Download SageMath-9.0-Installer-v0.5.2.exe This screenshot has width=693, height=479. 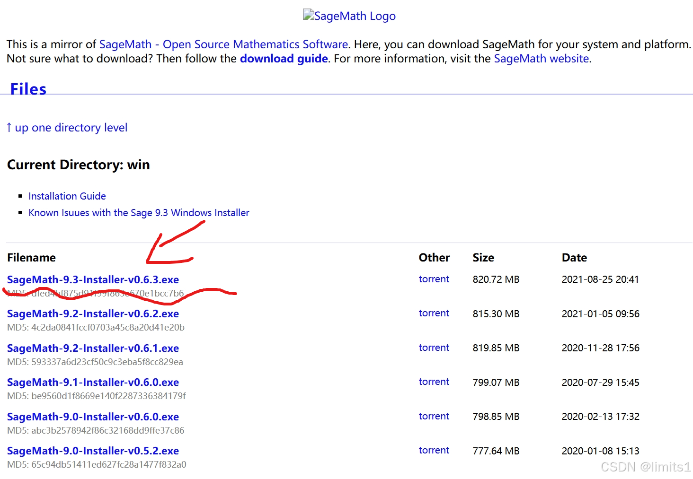click(x=93, y=451)
